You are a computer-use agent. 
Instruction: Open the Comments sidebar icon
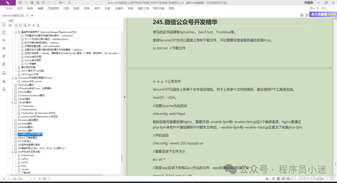[4, 40]
